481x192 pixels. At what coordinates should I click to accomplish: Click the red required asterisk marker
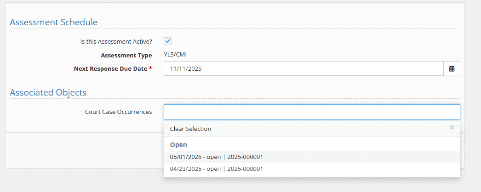[x=150, y=68]
